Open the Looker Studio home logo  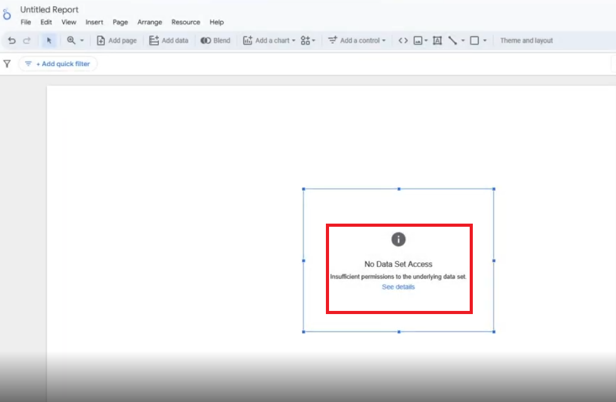tap(7, 14)
